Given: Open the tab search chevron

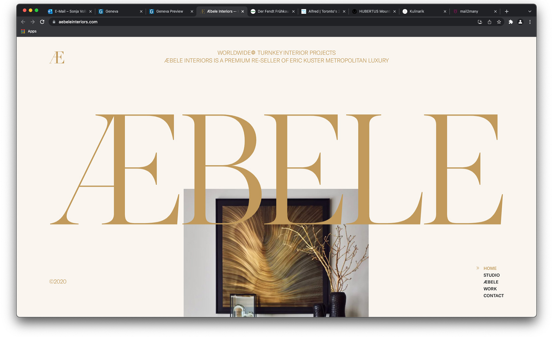Looking at the screenshot, I should [x=530, y=11].
